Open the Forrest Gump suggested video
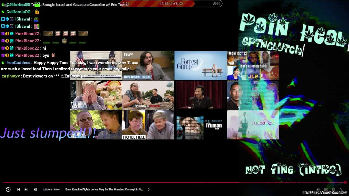 click(200, 66)
